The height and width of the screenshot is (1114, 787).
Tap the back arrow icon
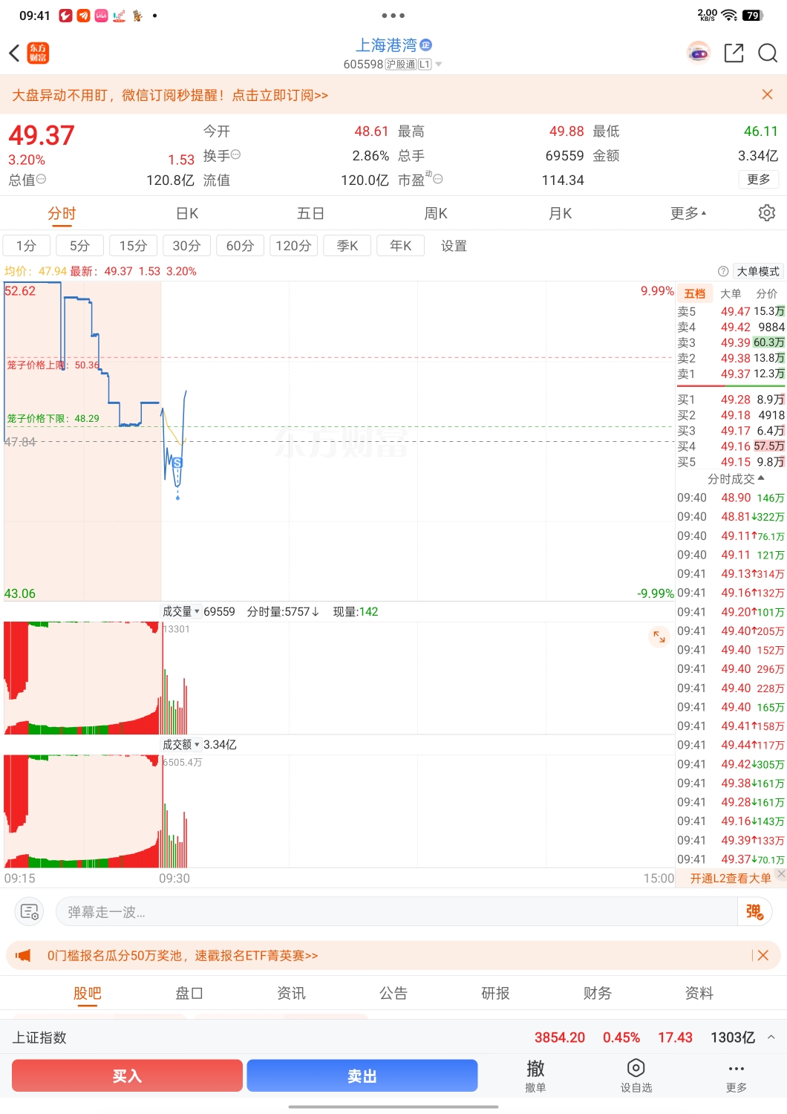point(14,53)
